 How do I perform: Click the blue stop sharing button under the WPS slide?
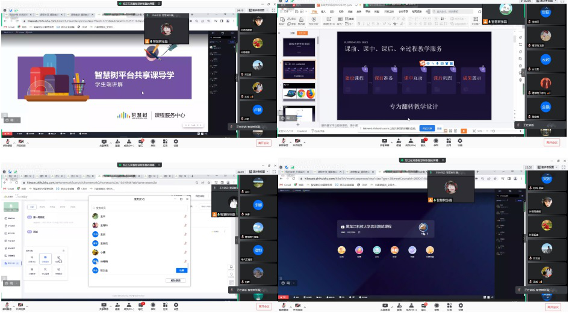[426, 128]
